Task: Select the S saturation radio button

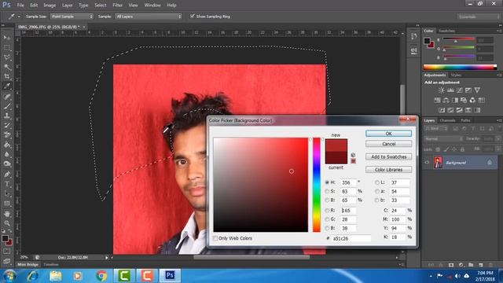Action: (x=327, y=191)
